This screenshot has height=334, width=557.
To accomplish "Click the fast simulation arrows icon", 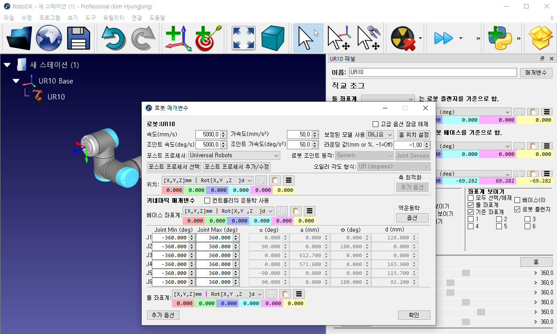I will coord(443,38).
